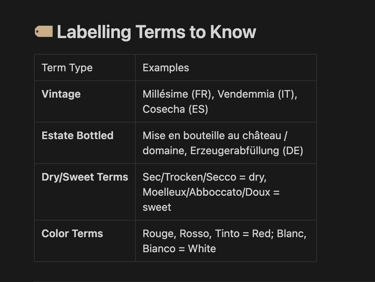Image resolution: width=375 pixels, height=282 pixels.
Task: Select the 'Examples' header cell
Action: point(226,67)
